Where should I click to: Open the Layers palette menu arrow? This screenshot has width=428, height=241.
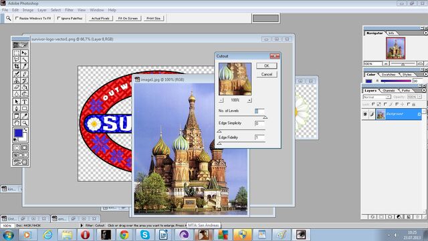click(x=423, y=90)
